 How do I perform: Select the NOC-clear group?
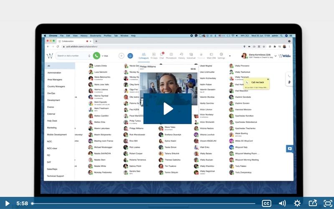pos(52,148)
